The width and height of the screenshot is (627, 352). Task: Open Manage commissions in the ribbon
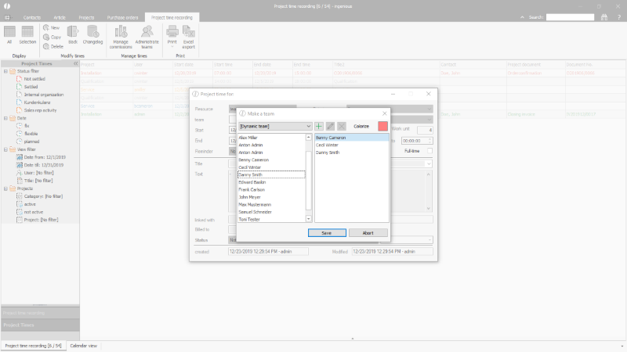[121, 36]
